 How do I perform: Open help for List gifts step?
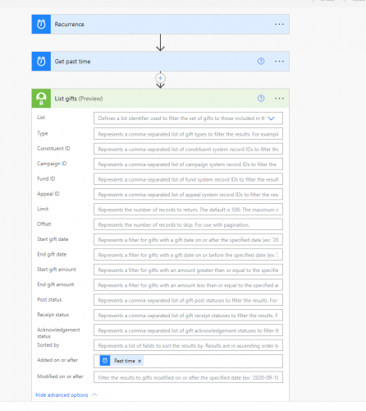tap(261, 98)
